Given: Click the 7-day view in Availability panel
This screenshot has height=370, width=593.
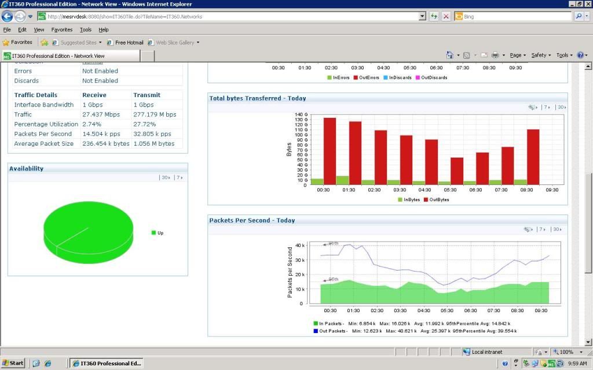Looking at the screenshot, I should (180, 177).
